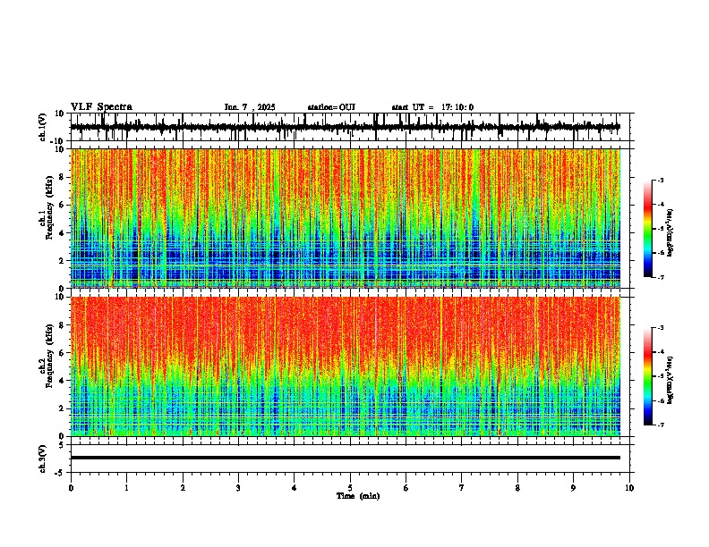Image resolution: width=709 pixels, height=547 pixels.
Task: Click inside the ch.2 frequency spectrogram
Action: [x=346, y=366]
